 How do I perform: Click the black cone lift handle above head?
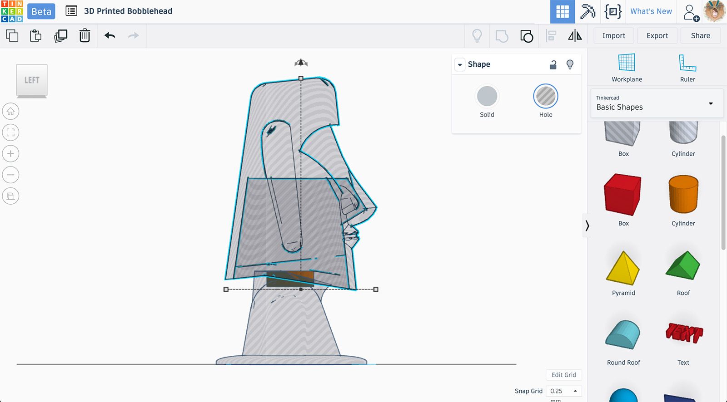tap(301, 63)
